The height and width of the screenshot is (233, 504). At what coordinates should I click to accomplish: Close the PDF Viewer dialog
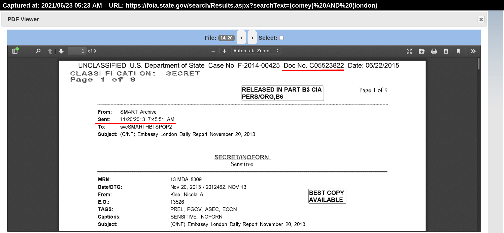point(481,19)
